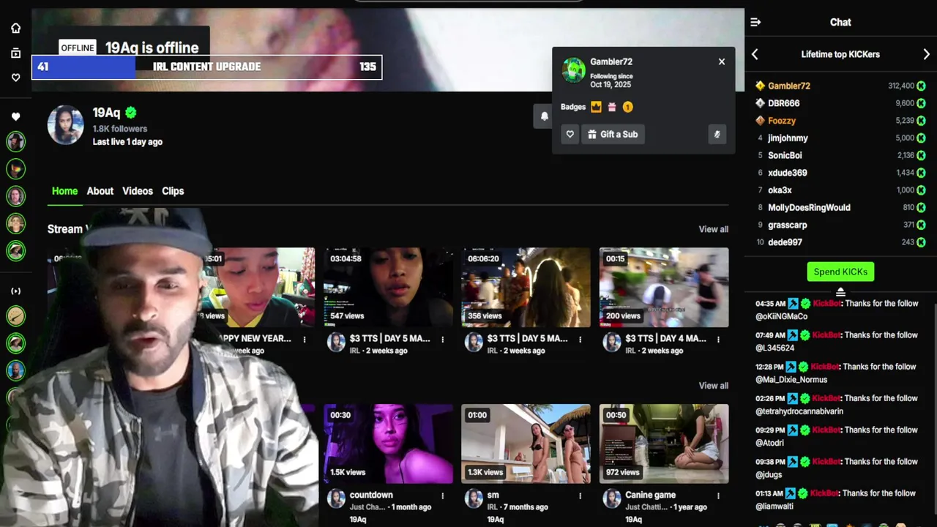Open options menu for sm clip
Viewport: 937px width, 527px height.
click(581, 496)
